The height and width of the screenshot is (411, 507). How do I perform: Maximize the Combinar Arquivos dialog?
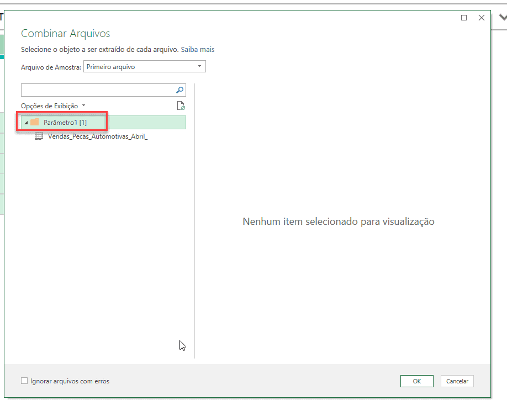(464, 18)
